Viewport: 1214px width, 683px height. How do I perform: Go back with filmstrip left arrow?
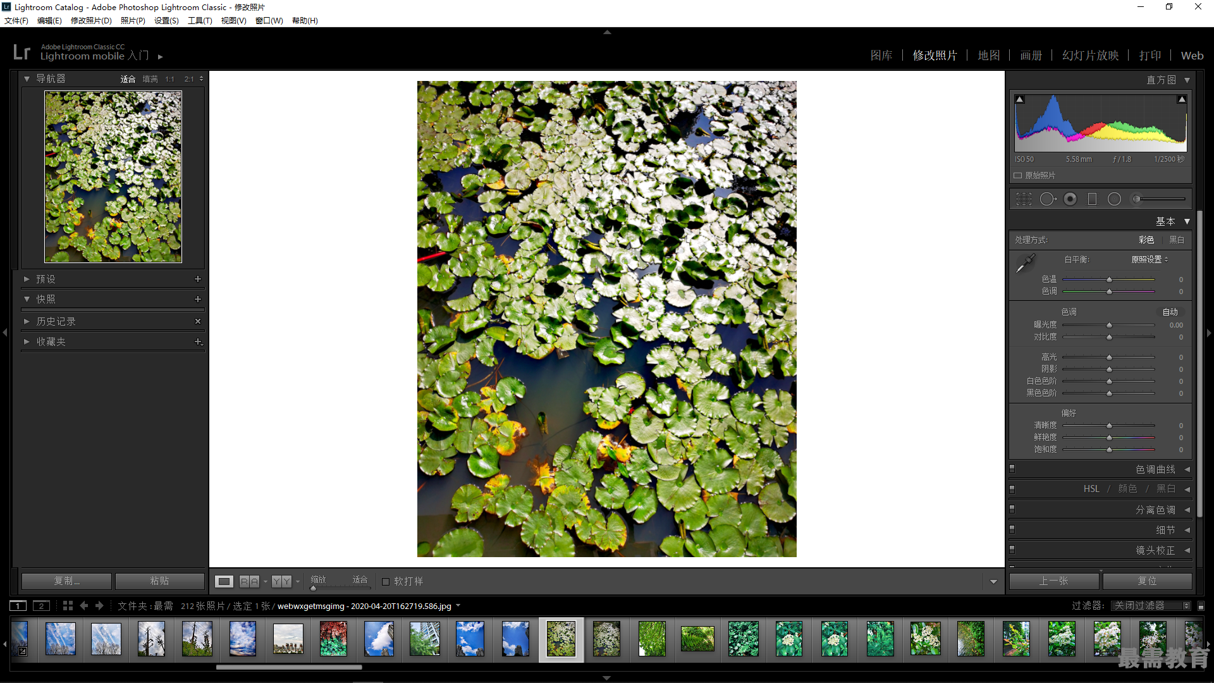tap(84, 606)
